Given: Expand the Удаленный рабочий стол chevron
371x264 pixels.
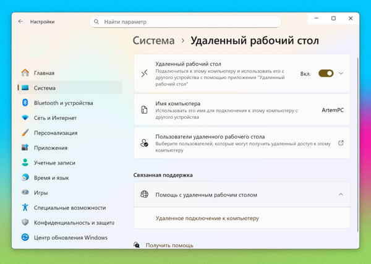Looking at the screenshot, I should (341, 74).
